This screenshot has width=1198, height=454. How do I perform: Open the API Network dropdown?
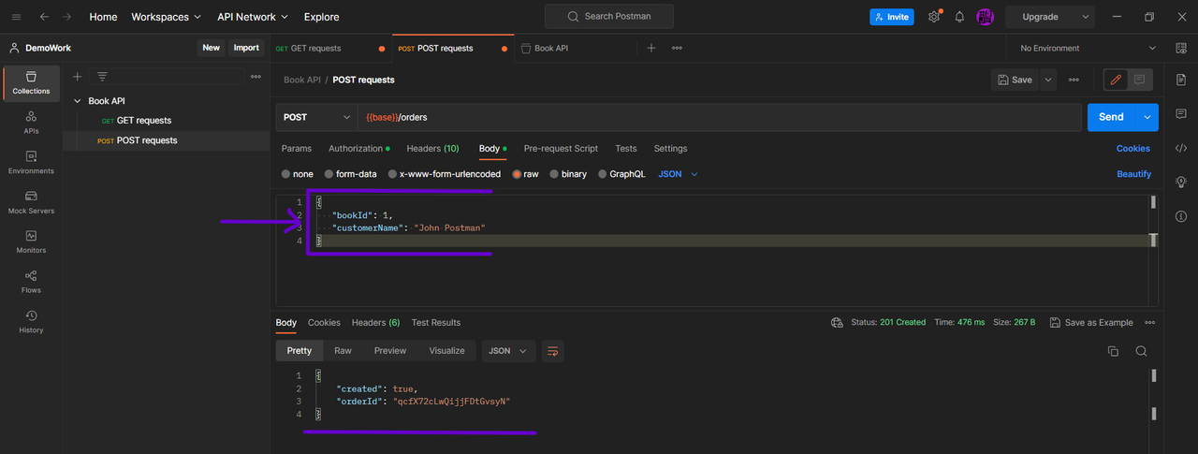tap(252, 17)
